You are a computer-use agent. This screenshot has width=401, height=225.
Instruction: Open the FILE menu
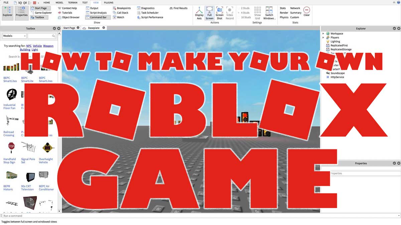pos(6,2)
